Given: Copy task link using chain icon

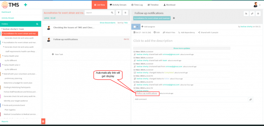Looking at the screenshot, I should [252, 14].
